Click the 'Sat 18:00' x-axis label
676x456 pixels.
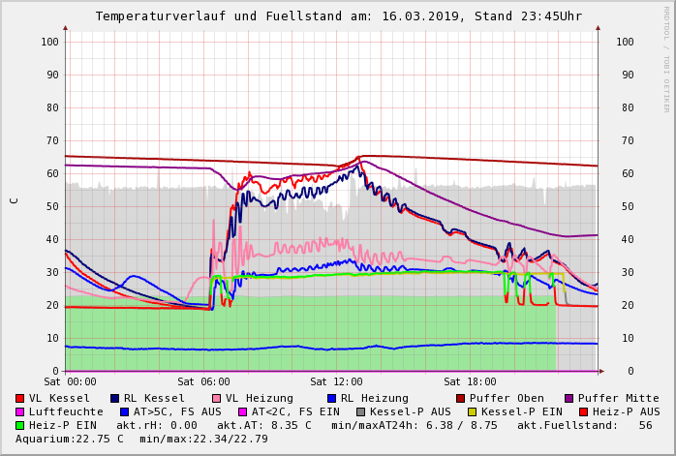(470, 381)
